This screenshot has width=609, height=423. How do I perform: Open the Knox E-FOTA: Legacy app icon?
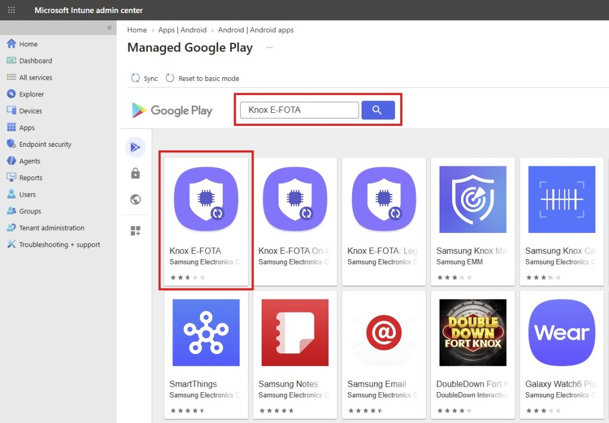[x=384, y=200]
